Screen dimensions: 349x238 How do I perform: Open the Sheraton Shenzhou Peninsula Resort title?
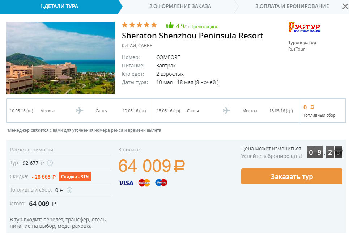(x=192, y=36)
